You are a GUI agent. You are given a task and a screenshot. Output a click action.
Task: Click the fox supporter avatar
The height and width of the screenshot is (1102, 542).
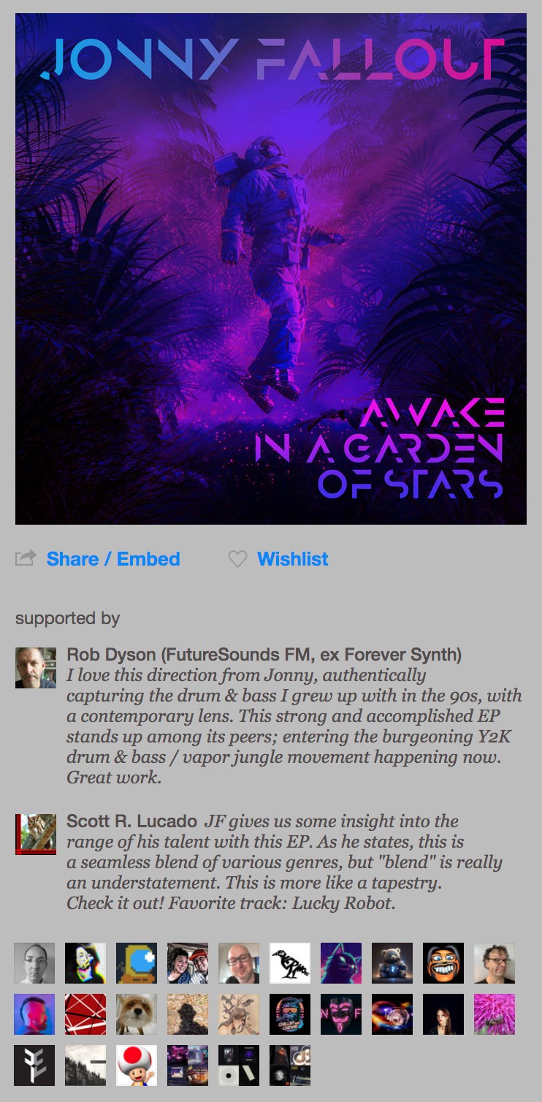(137, 1014)
